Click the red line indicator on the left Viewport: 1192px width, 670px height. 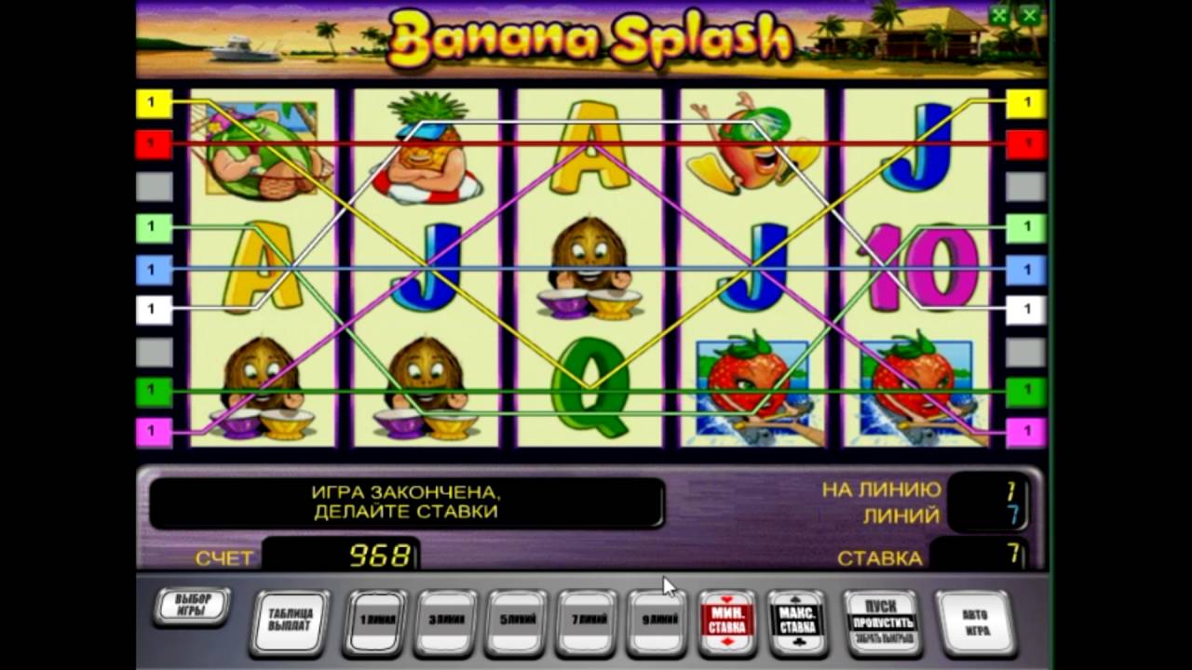tap(155, 144)
